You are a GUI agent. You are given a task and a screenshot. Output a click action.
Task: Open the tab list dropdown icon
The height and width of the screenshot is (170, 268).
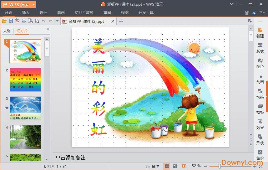(250, 21)
